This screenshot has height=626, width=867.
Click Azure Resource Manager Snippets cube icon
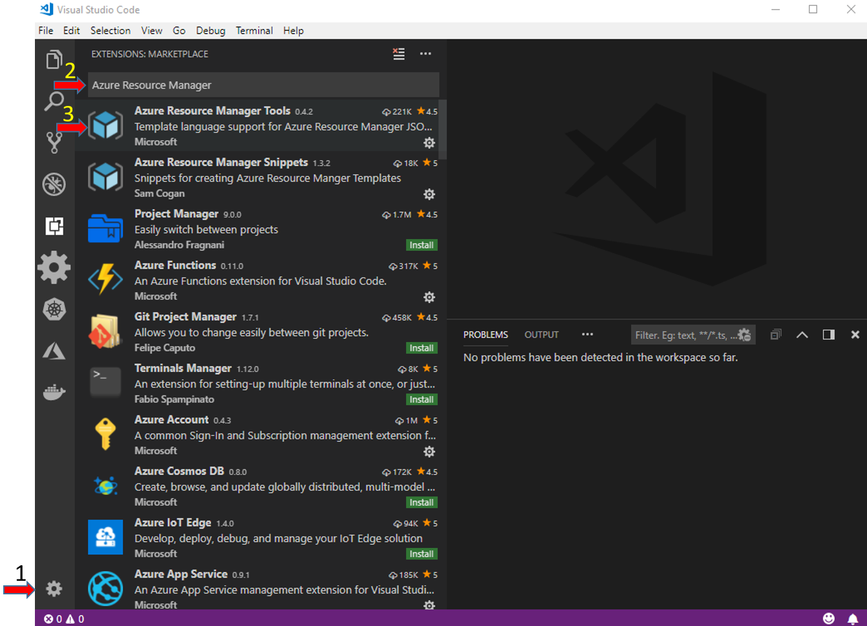[105, 177]
